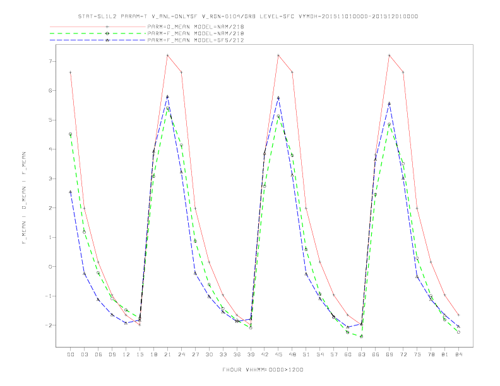Click y-axis tick value 2

click(51, 208)
